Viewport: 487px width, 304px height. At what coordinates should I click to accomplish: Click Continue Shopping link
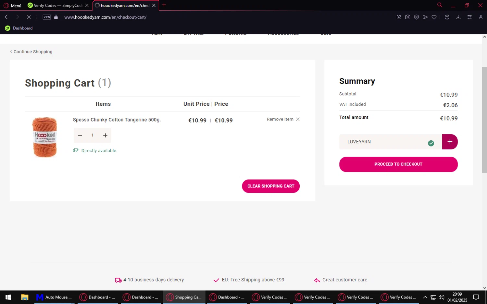tap(31, 52)
